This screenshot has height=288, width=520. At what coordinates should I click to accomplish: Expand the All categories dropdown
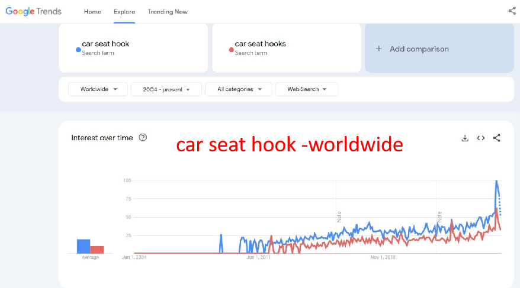[238, 89]
